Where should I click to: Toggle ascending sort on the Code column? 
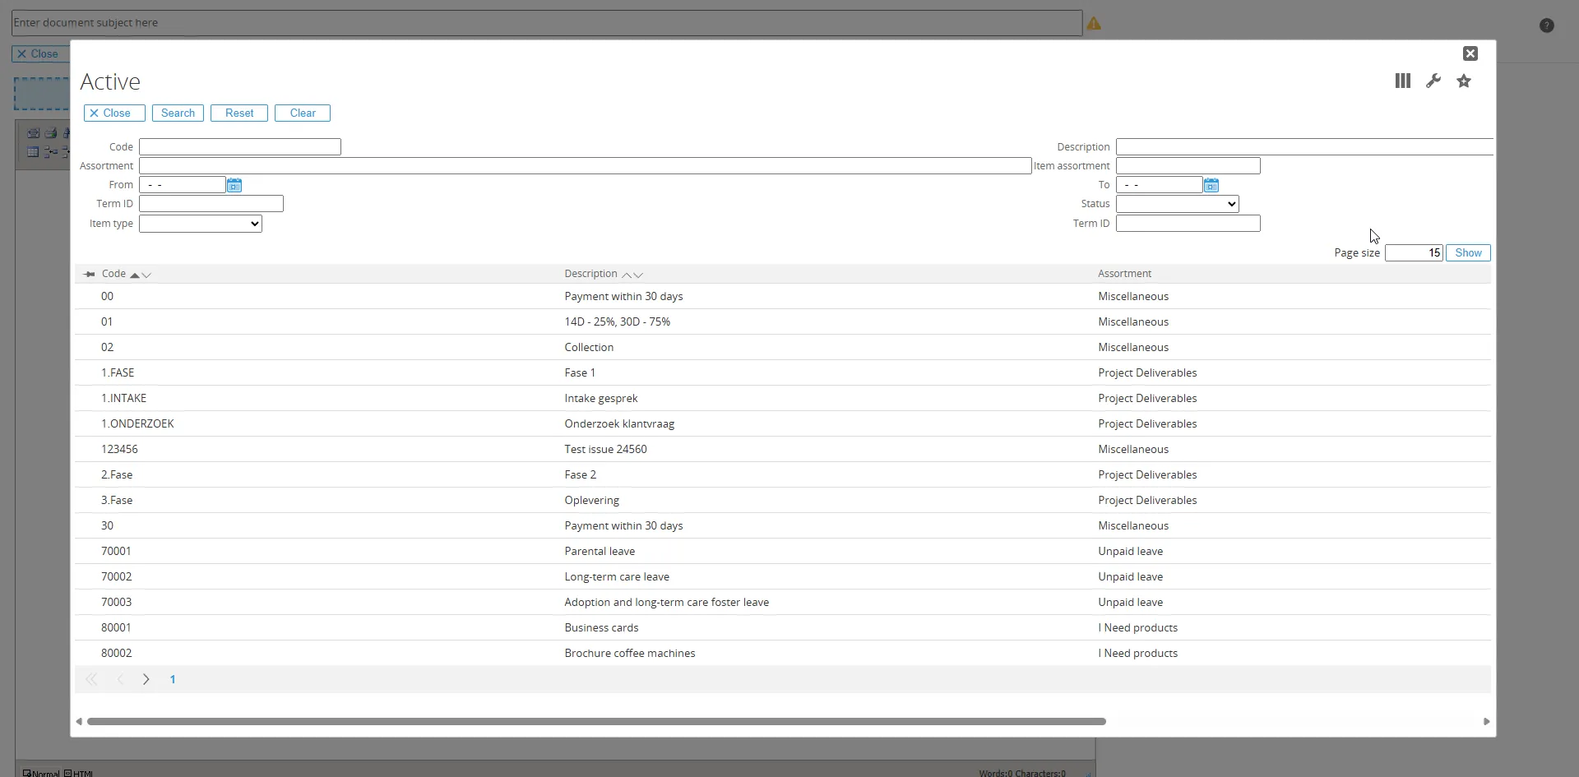point(135,275)
